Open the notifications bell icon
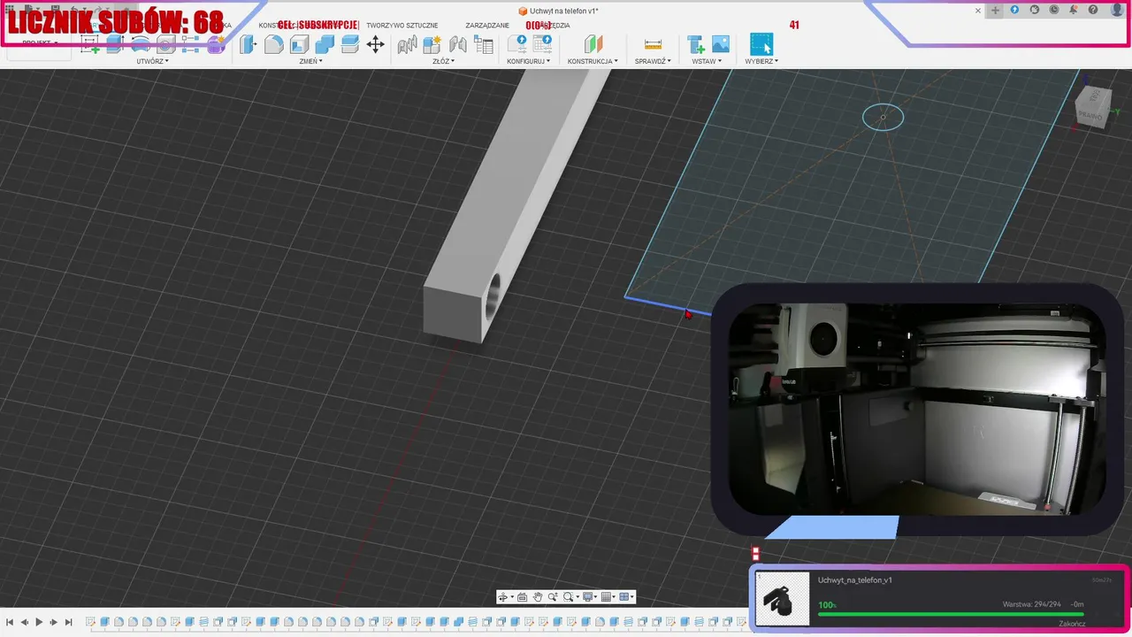1132x637 pixels. [x=1074, y=10]
